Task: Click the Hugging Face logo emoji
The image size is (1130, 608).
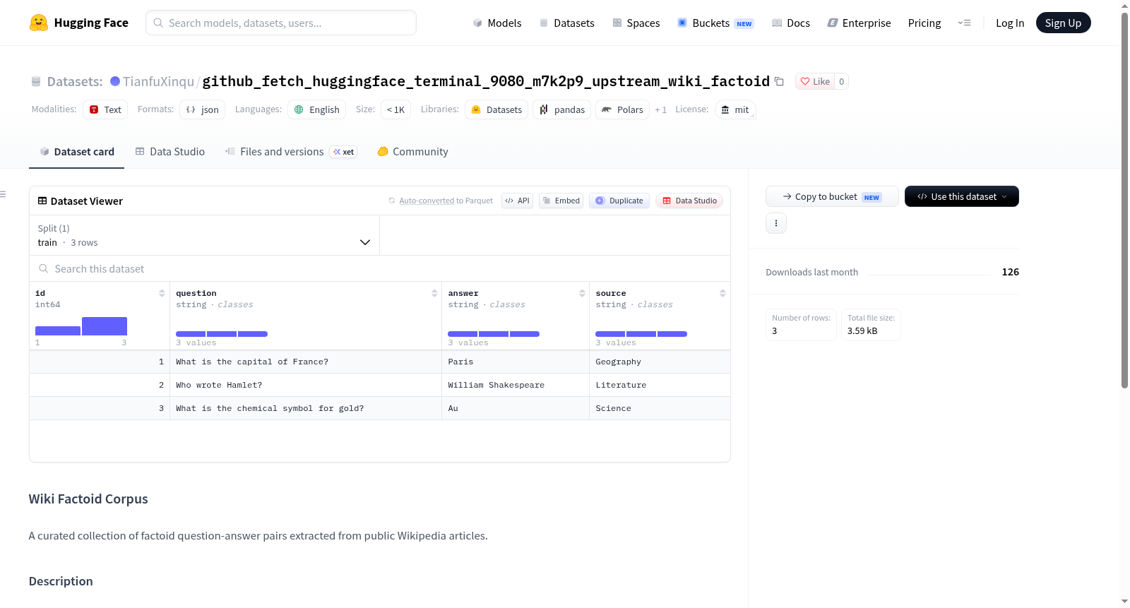Action: point(38,23)
